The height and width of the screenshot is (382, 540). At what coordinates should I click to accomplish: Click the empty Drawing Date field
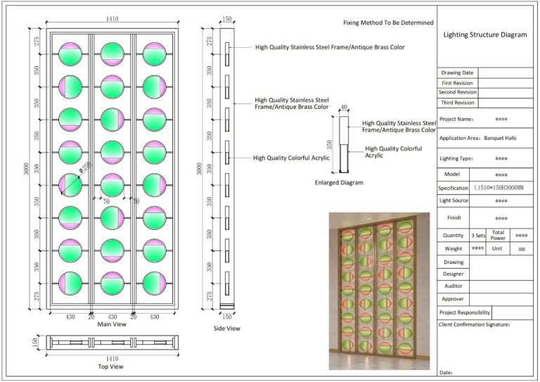coord(506,72)
